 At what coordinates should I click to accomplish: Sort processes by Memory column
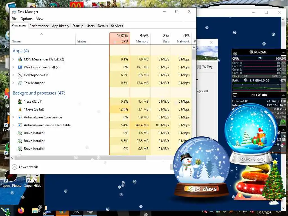(x=140, y=38)
